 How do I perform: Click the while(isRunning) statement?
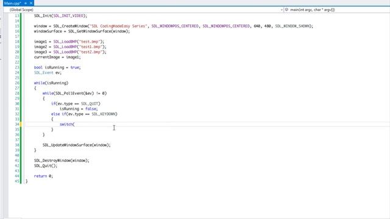point(51,83)
